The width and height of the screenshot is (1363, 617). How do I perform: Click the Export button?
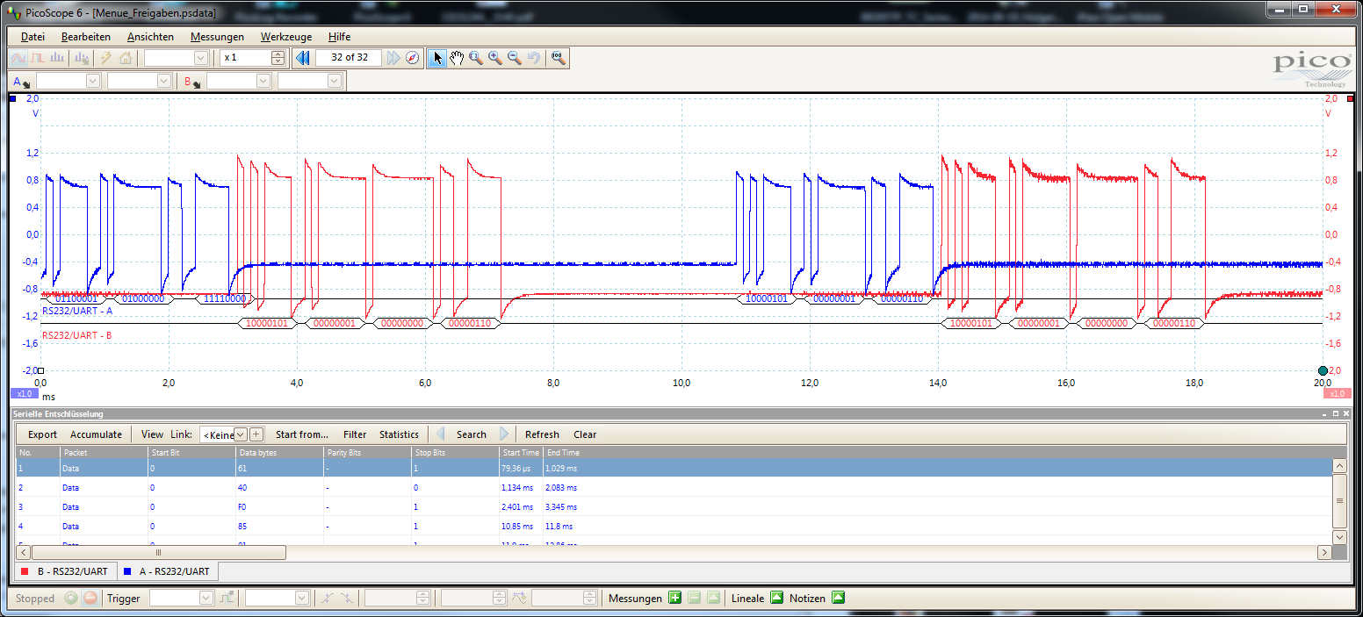pyautogui.click(x=42, y=434)
